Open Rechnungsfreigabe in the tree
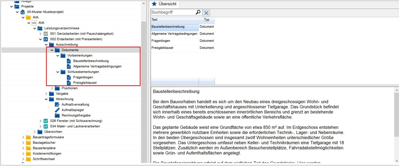Viewport: 399px width, 166px height. [x=76, y=115]
